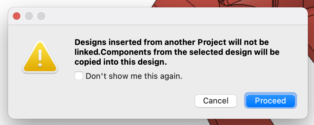Click the "Don't show me this again." label text
The image size is (314, 125).
(x=134, y=76)
